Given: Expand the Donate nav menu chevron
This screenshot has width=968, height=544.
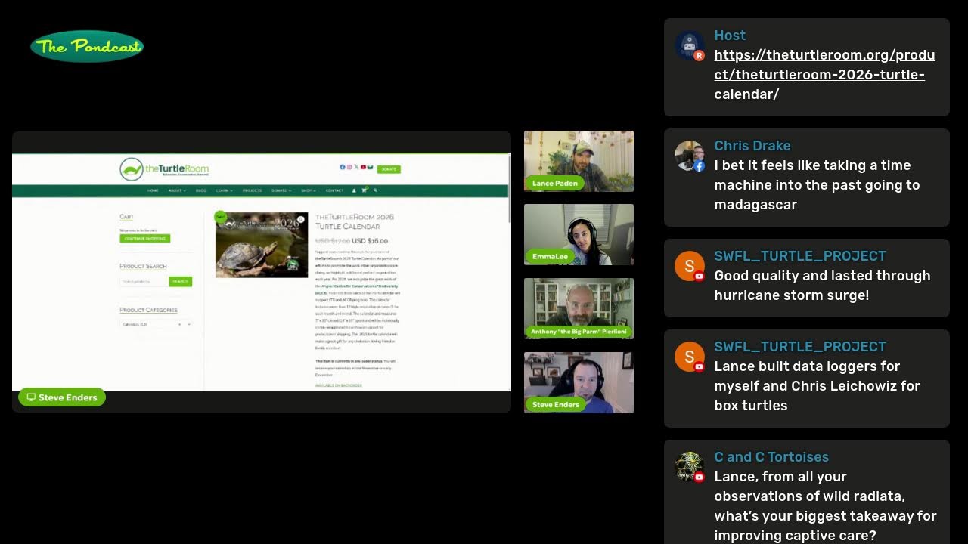Looking at the screenshot, I should coord(289,191).
